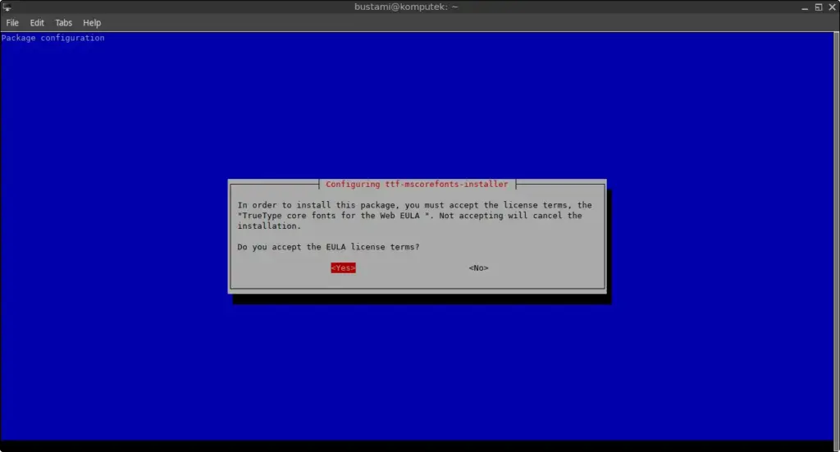Open the Help menu
The height and width of the screenshot is (452, 840).
click(x=92, y=22)
